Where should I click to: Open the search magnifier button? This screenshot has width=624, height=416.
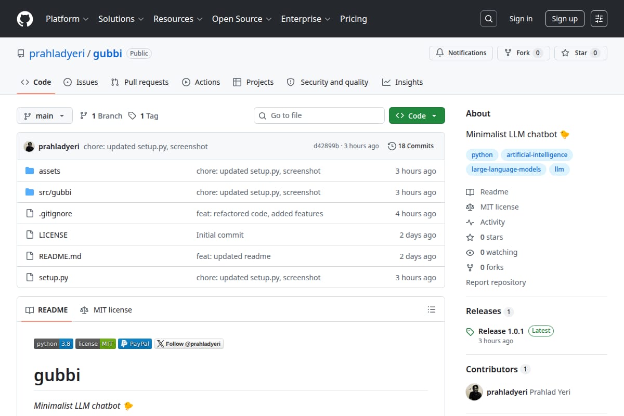click(x=489, y=19)
